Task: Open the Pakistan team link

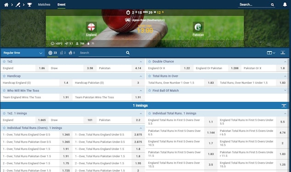Action: click(198, 35)
